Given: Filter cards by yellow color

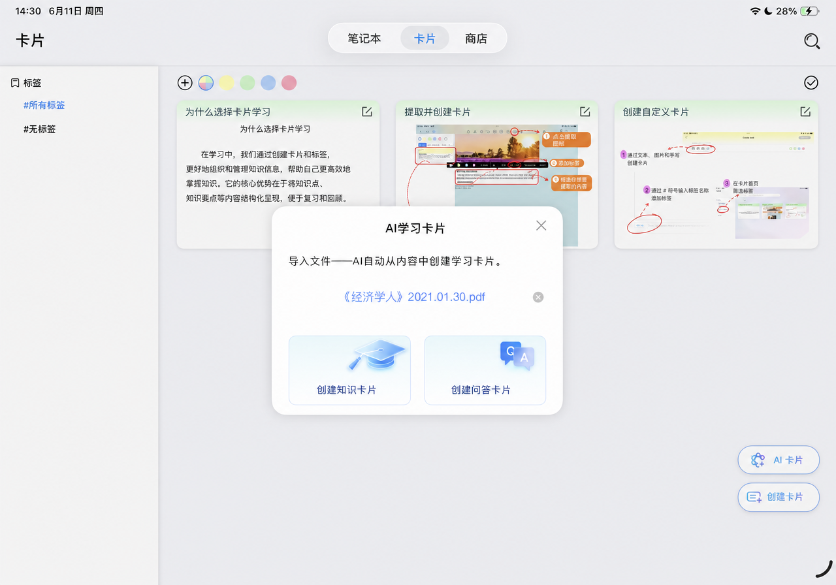Looking at the screenshot, I should click(x=227, y=82).
